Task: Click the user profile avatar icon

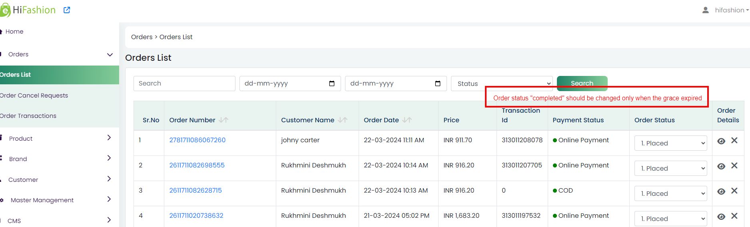Action: (706, 10)
